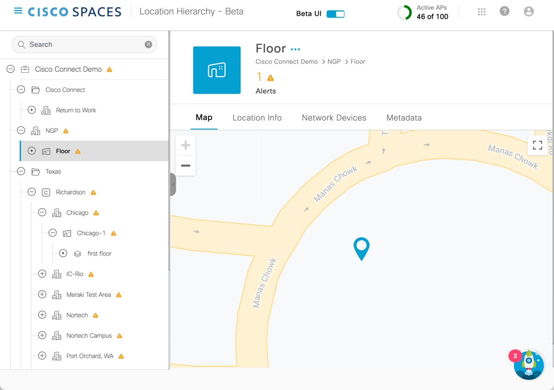Click the floor icon in Floor row
The width and height of the screenshot is (554, 390).
coord(46,151)
